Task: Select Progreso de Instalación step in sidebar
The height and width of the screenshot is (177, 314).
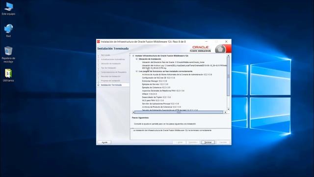Action: (110, 81)
